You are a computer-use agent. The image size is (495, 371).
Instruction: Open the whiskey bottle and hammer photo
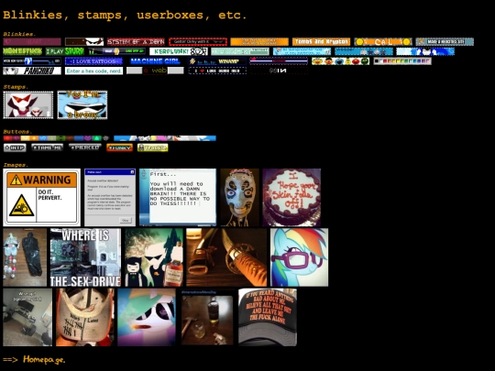tap(207, 318)
